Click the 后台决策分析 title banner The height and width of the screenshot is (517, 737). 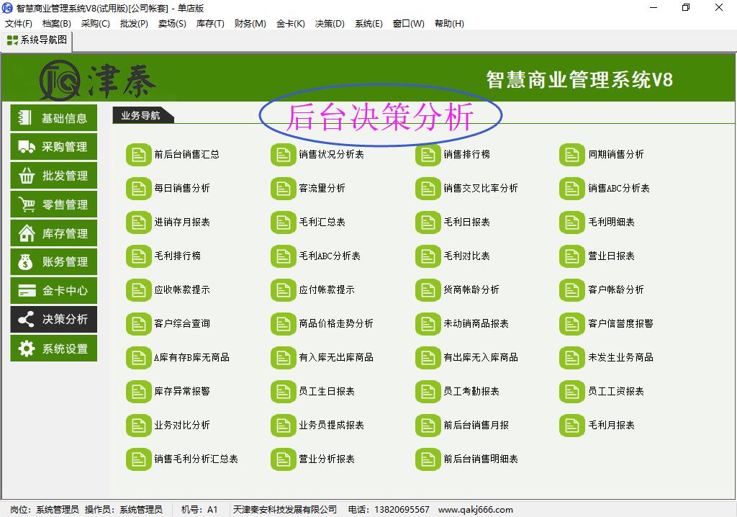(379, 117)
